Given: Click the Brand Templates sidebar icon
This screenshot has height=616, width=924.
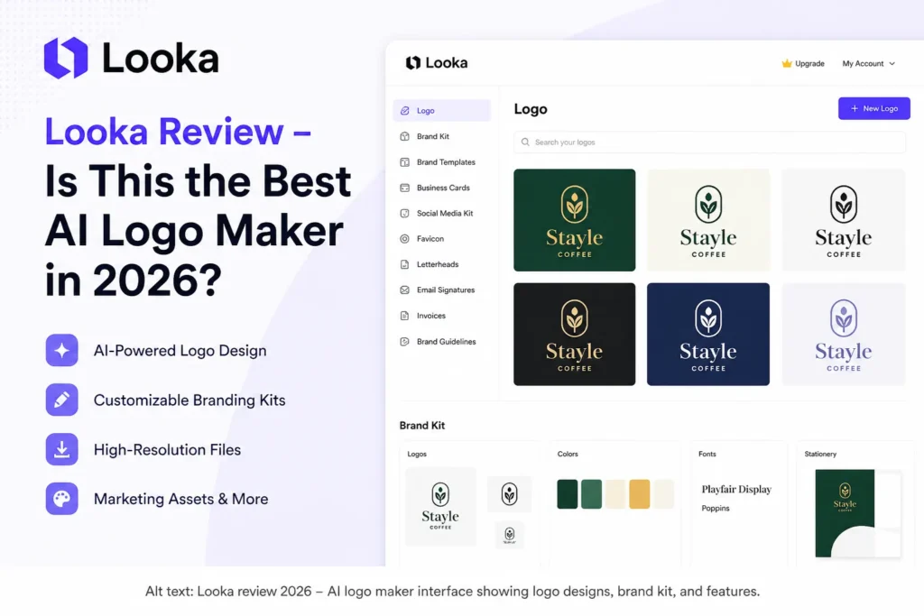Looking at the screenshot, I should (405, 162).
